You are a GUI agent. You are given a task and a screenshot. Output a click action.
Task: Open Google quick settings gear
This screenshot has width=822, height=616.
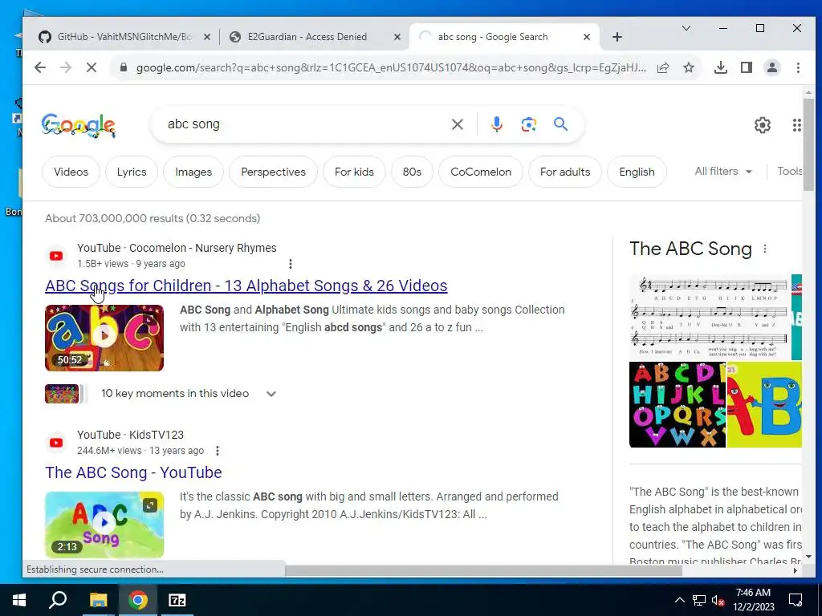pos(763,125)
